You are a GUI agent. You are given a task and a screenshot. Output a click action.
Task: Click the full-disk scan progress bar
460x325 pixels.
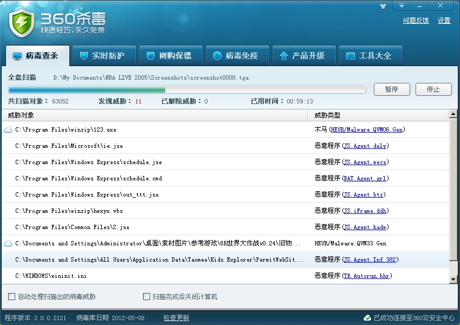187,89
